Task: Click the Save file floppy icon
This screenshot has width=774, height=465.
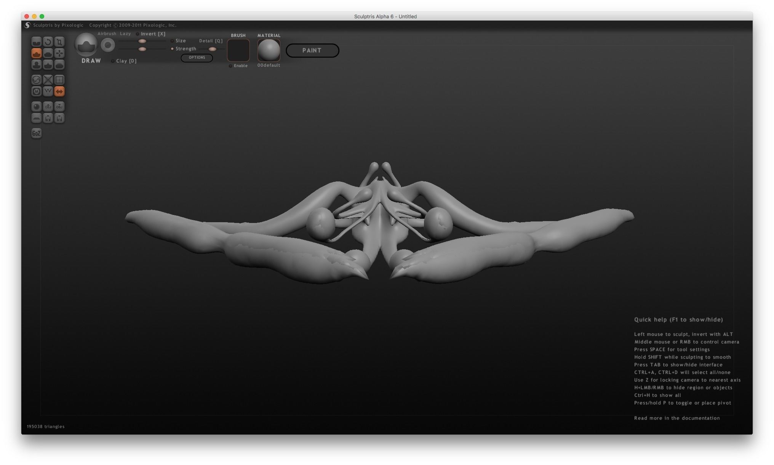Action: (x=59, y=118)
